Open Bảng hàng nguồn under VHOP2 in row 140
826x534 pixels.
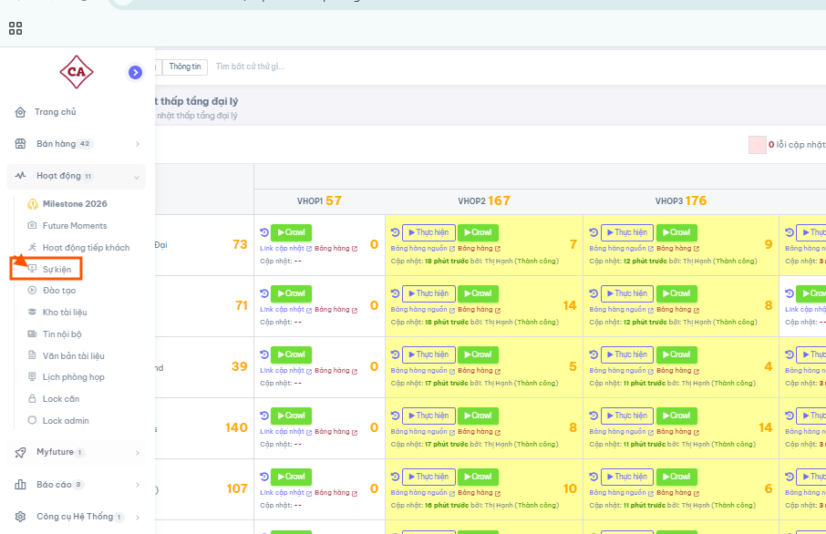[x=422, y=431]
